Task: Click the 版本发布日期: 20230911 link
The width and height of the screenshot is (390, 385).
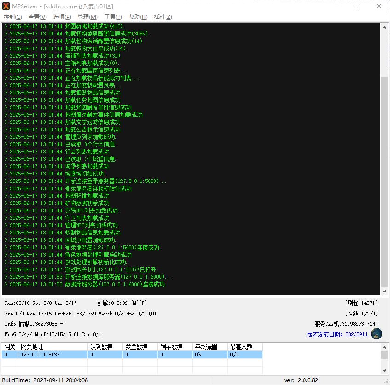Action: tap(337, 334)
